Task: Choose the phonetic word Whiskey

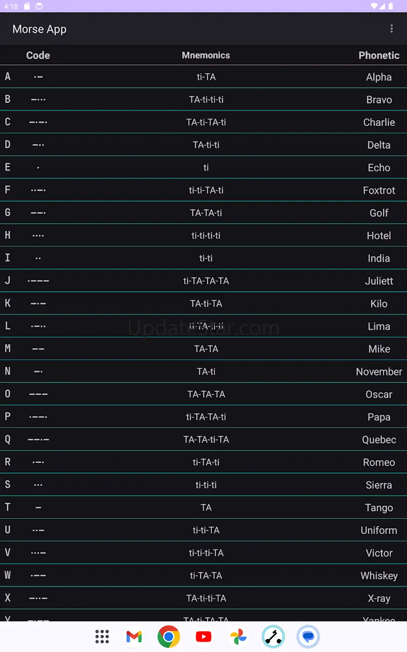Action: pos(379,576)
